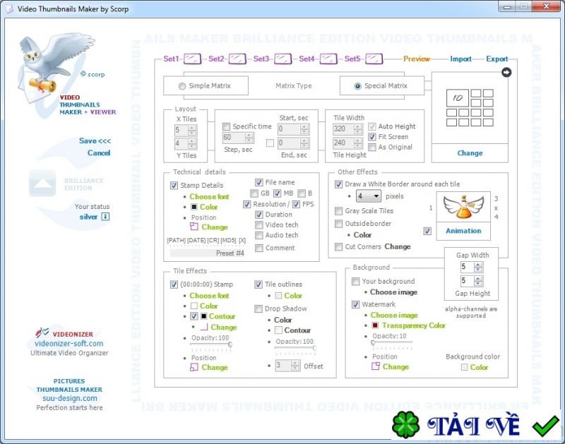Enable the Gray Scale Tiles checkbox
The height and width of the screenshot is (444, 565).
[x=339, y=211]
